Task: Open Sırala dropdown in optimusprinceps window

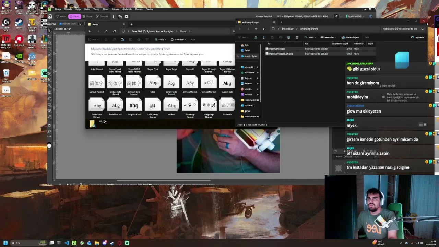Action: 310,37
